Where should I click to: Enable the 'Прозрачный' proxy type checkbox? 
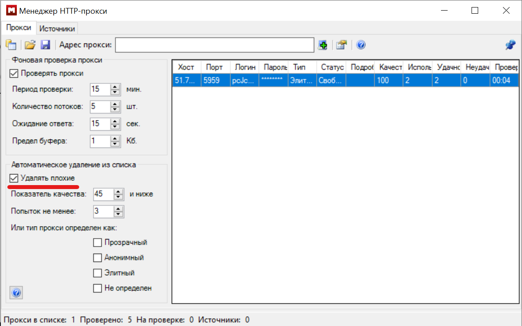click(x=97, y=243)
